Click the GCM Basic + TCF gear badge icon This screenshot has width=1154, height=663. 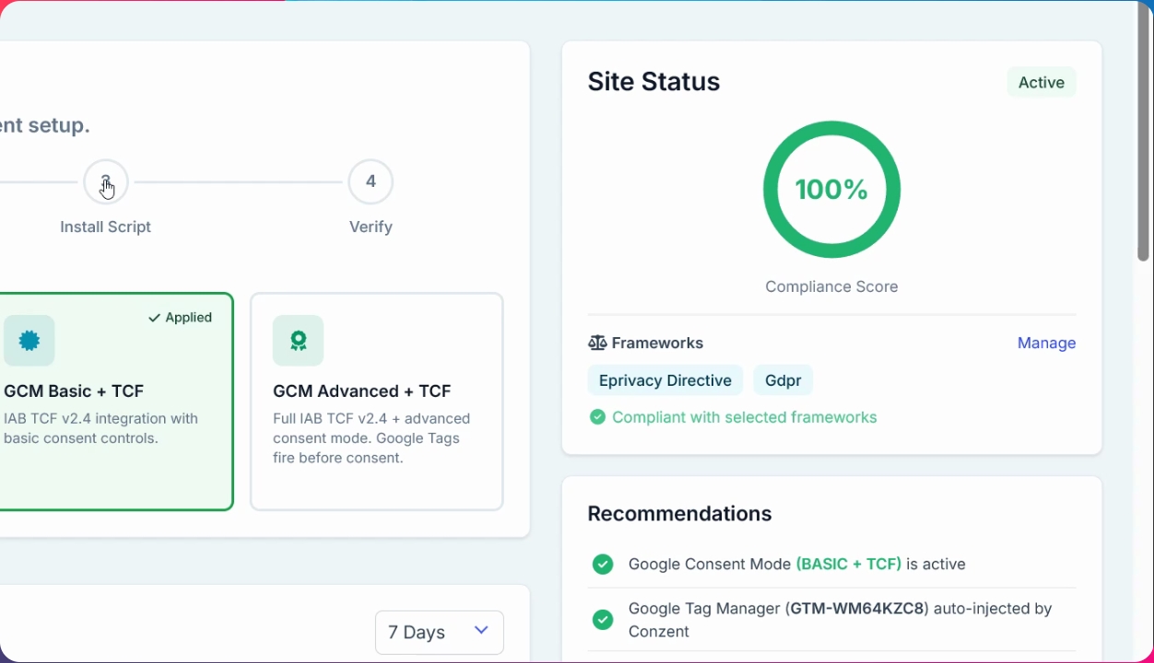click(29, 341)
